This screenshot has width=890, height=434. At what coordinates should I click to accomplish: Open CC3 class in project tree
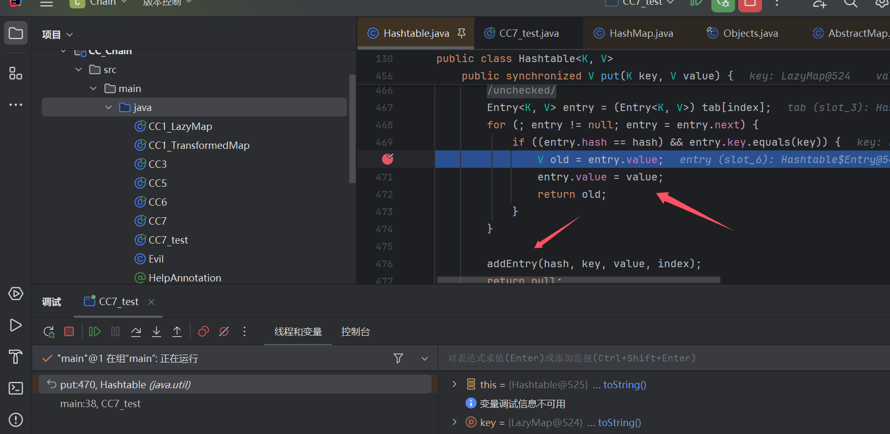coord(158,164)
